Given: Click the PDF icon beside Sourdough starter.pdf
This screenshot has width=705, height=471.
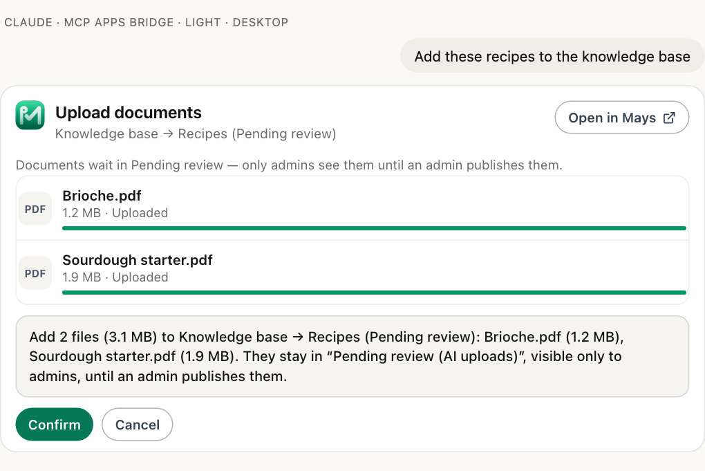Looking at the screenshot, I should tap(35, 273).
